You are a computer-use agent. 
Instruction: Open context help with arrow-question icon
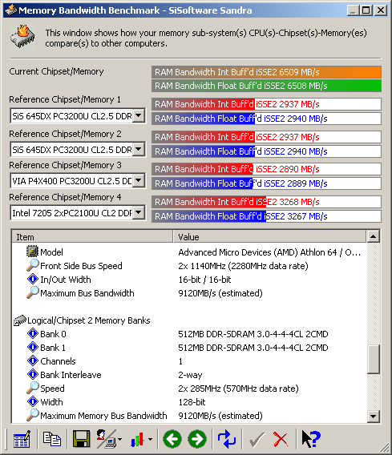[x=311, y=439]
